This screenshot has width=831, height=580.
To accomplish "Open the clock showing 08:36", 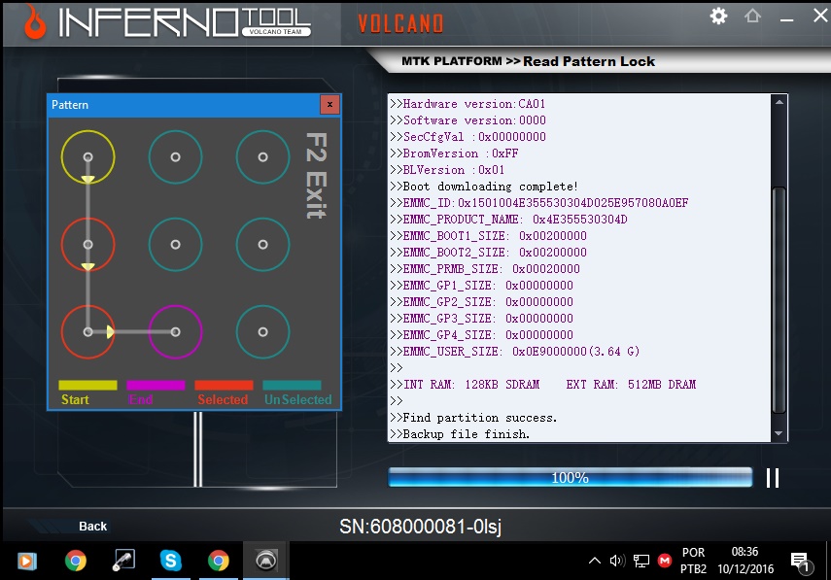I will [745, 561].
